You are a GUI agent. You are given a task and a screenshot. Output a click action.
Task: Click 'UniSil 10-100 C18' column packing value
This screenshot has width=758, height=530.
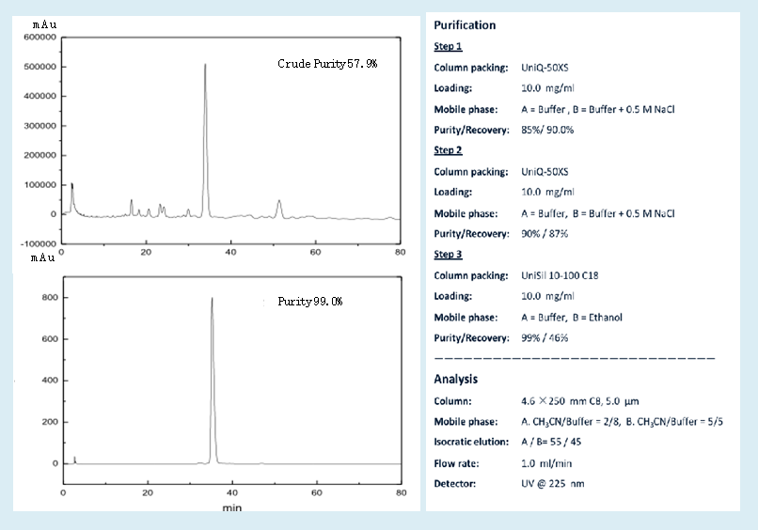click(560, 275)
